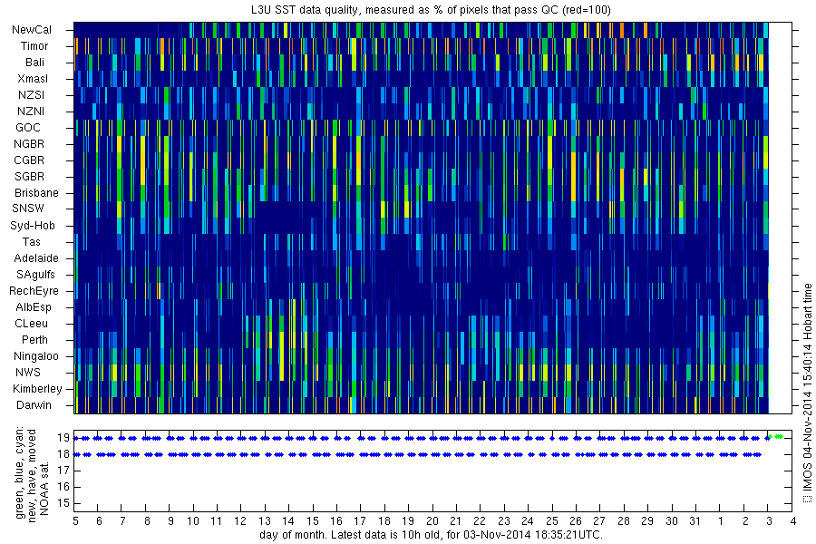
Task: Click day 5 on the x-axis
Action: tap(75, 520)
